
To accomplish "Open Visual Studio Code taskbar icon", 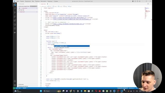I will click(x=122, y=91).
